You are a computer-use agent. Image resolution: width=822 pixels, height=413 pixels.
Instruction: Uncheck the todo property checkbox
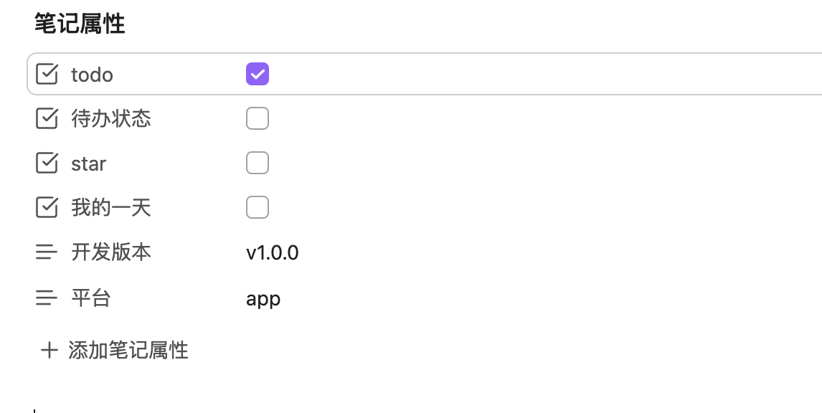258,74
